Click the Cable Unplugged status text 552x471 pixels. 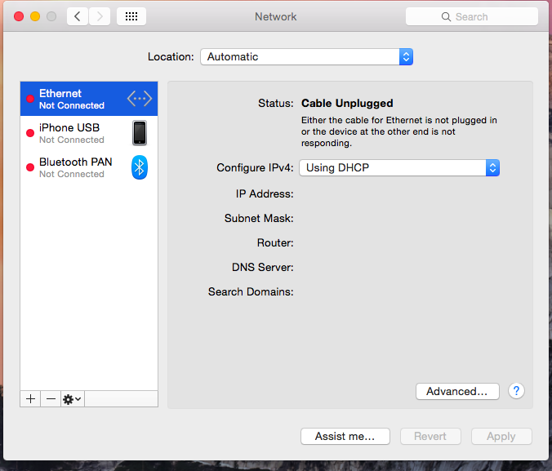pos(347,103)
